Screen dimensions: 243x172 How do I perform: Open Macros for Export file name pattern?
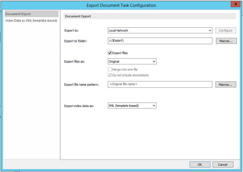[226, 84]
